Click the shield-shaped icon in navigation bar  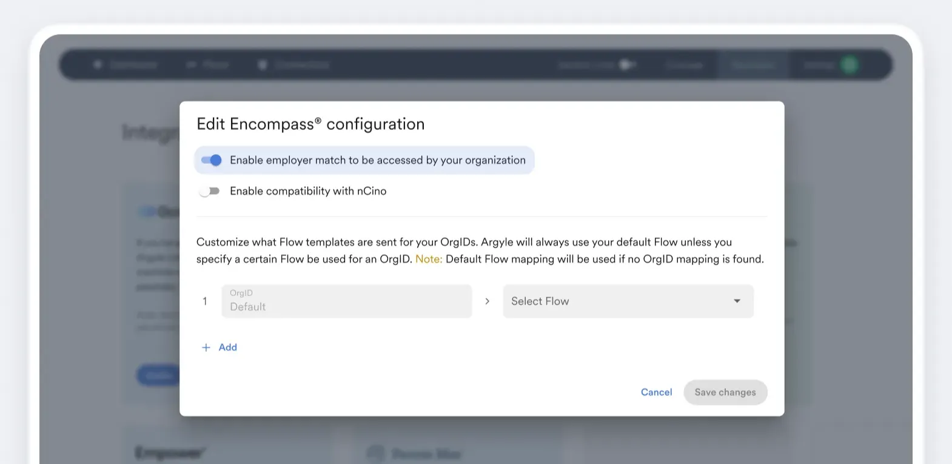coord(263,65)
